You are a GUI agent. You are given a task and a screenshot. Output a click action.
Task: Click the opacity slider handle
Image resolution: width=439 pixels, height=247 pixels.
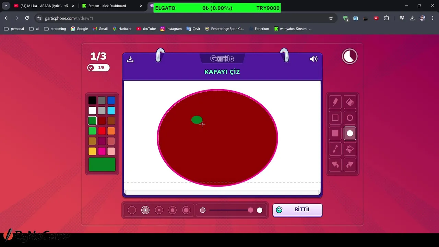251,210
